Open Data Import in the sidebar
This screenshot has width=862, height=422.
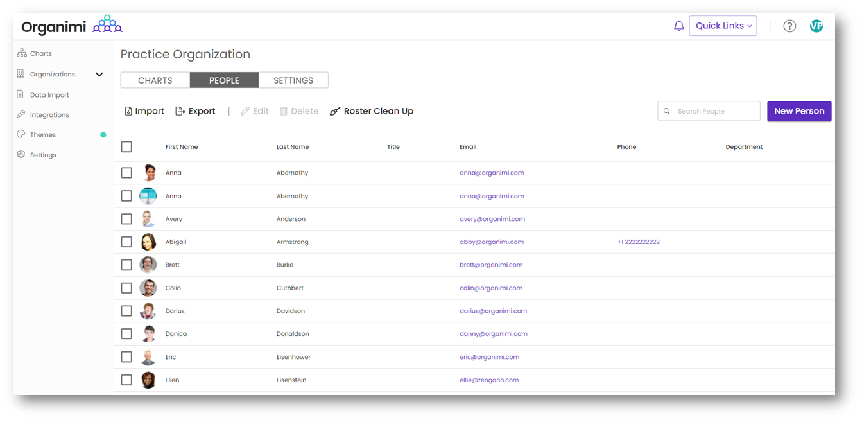49,95
